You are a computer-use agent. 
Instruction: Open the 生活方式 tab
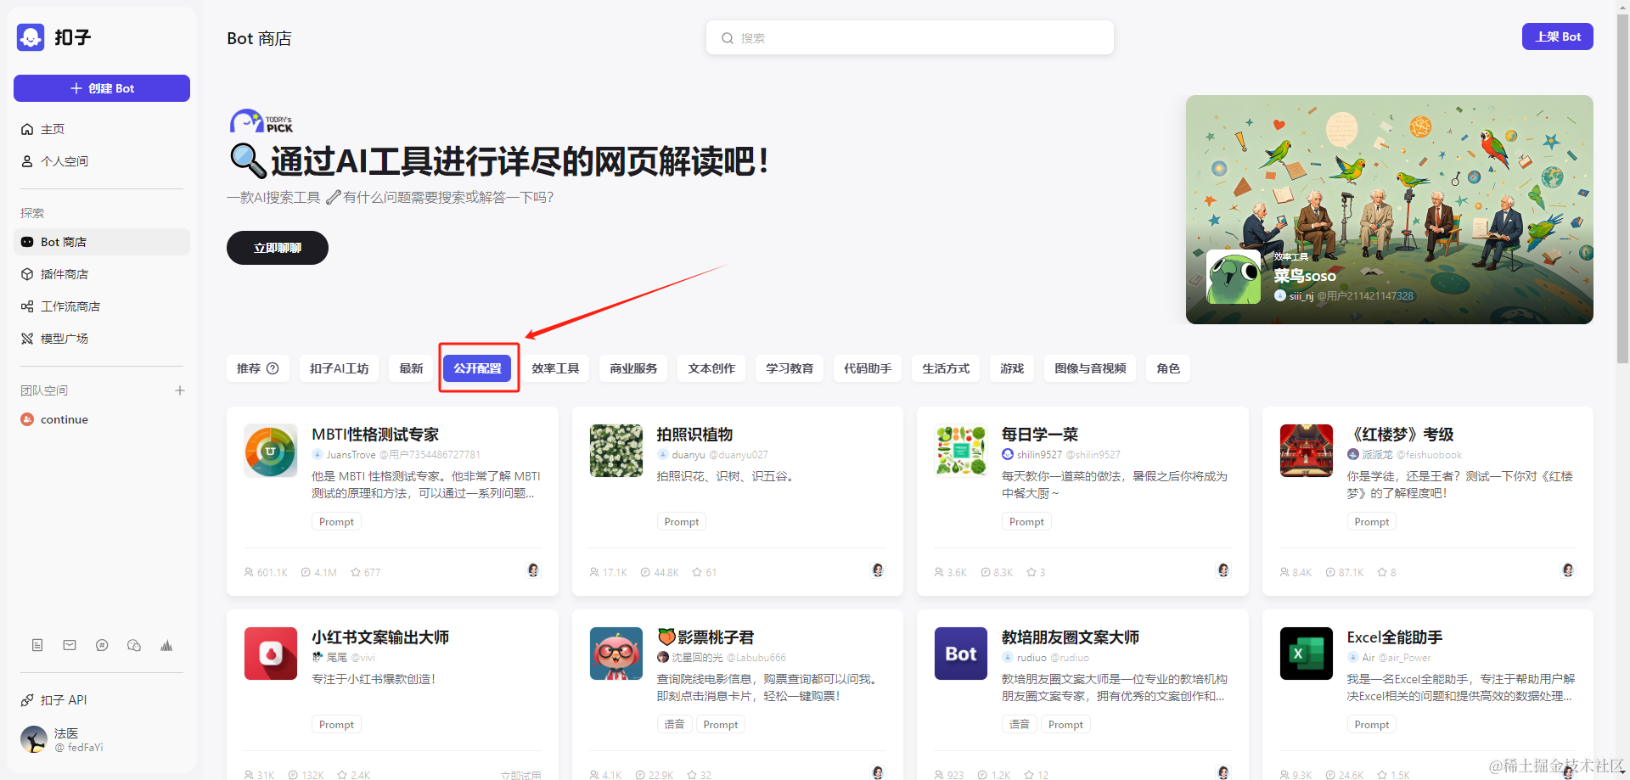click(x=946, y=368)
